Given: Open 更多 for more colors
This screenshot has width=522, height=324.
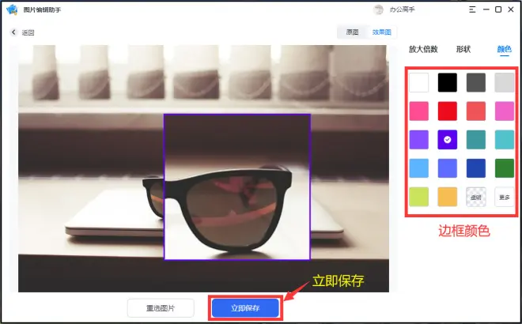Looking at the screenshot, I should click(505, 197).
